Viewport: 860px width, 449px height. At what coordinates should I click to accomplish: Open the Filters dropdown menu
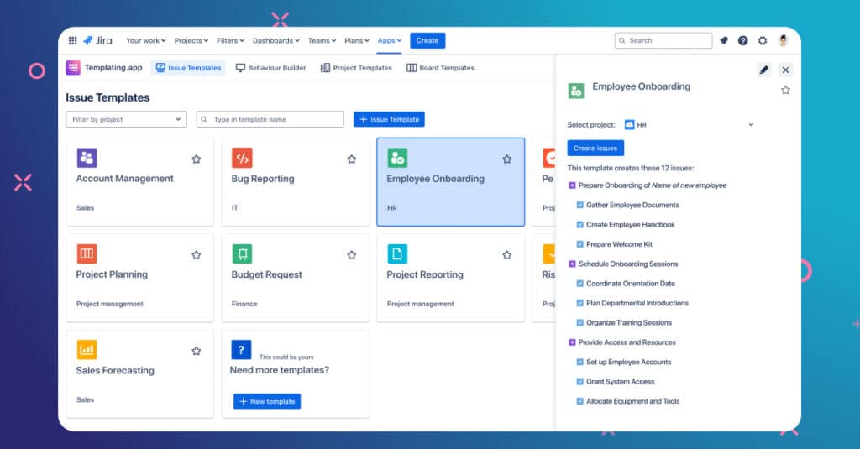pyautogui.click(x=230, y=40)
